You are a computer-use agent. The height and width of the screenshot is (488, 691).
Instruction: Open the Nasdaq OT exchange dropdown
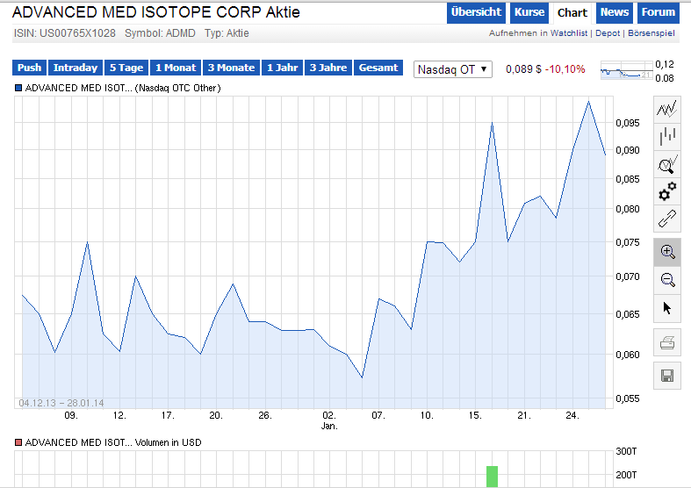[x=453, y=69]
